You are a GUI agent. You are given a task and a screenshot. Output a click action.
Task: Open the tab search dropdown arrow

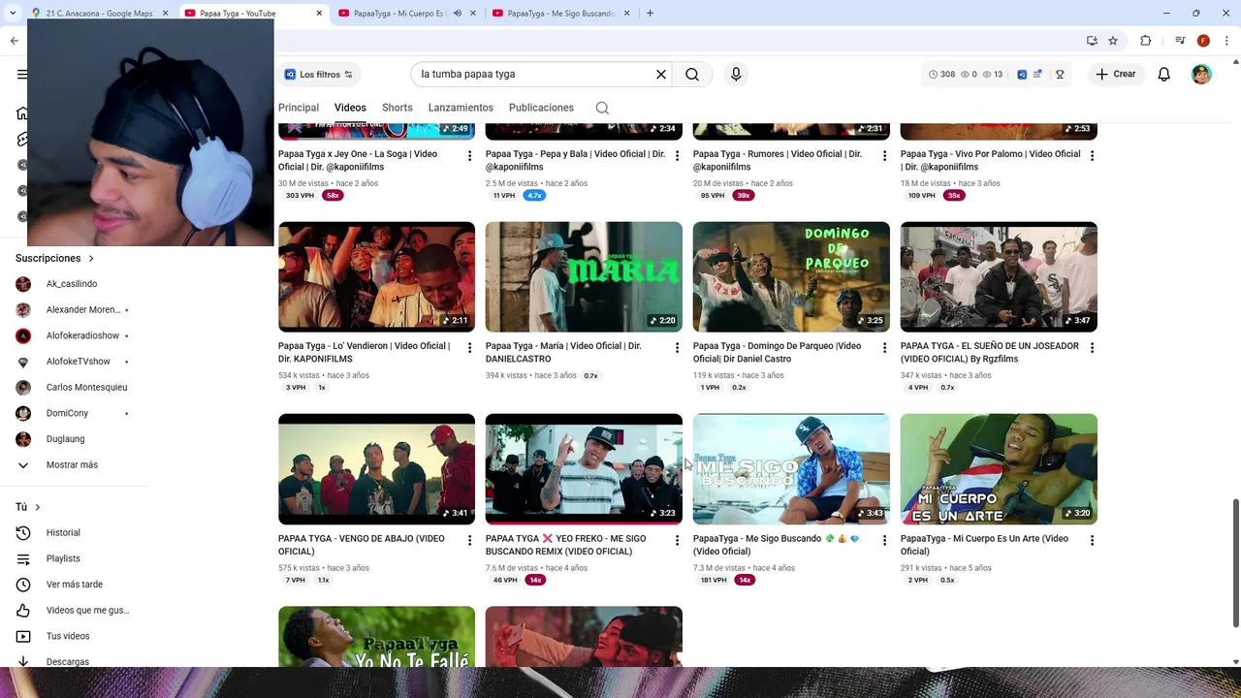(13, 14)
